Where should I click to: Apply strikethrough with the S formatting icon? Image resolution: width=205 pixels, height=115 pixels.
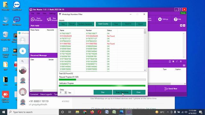[181, 61]
